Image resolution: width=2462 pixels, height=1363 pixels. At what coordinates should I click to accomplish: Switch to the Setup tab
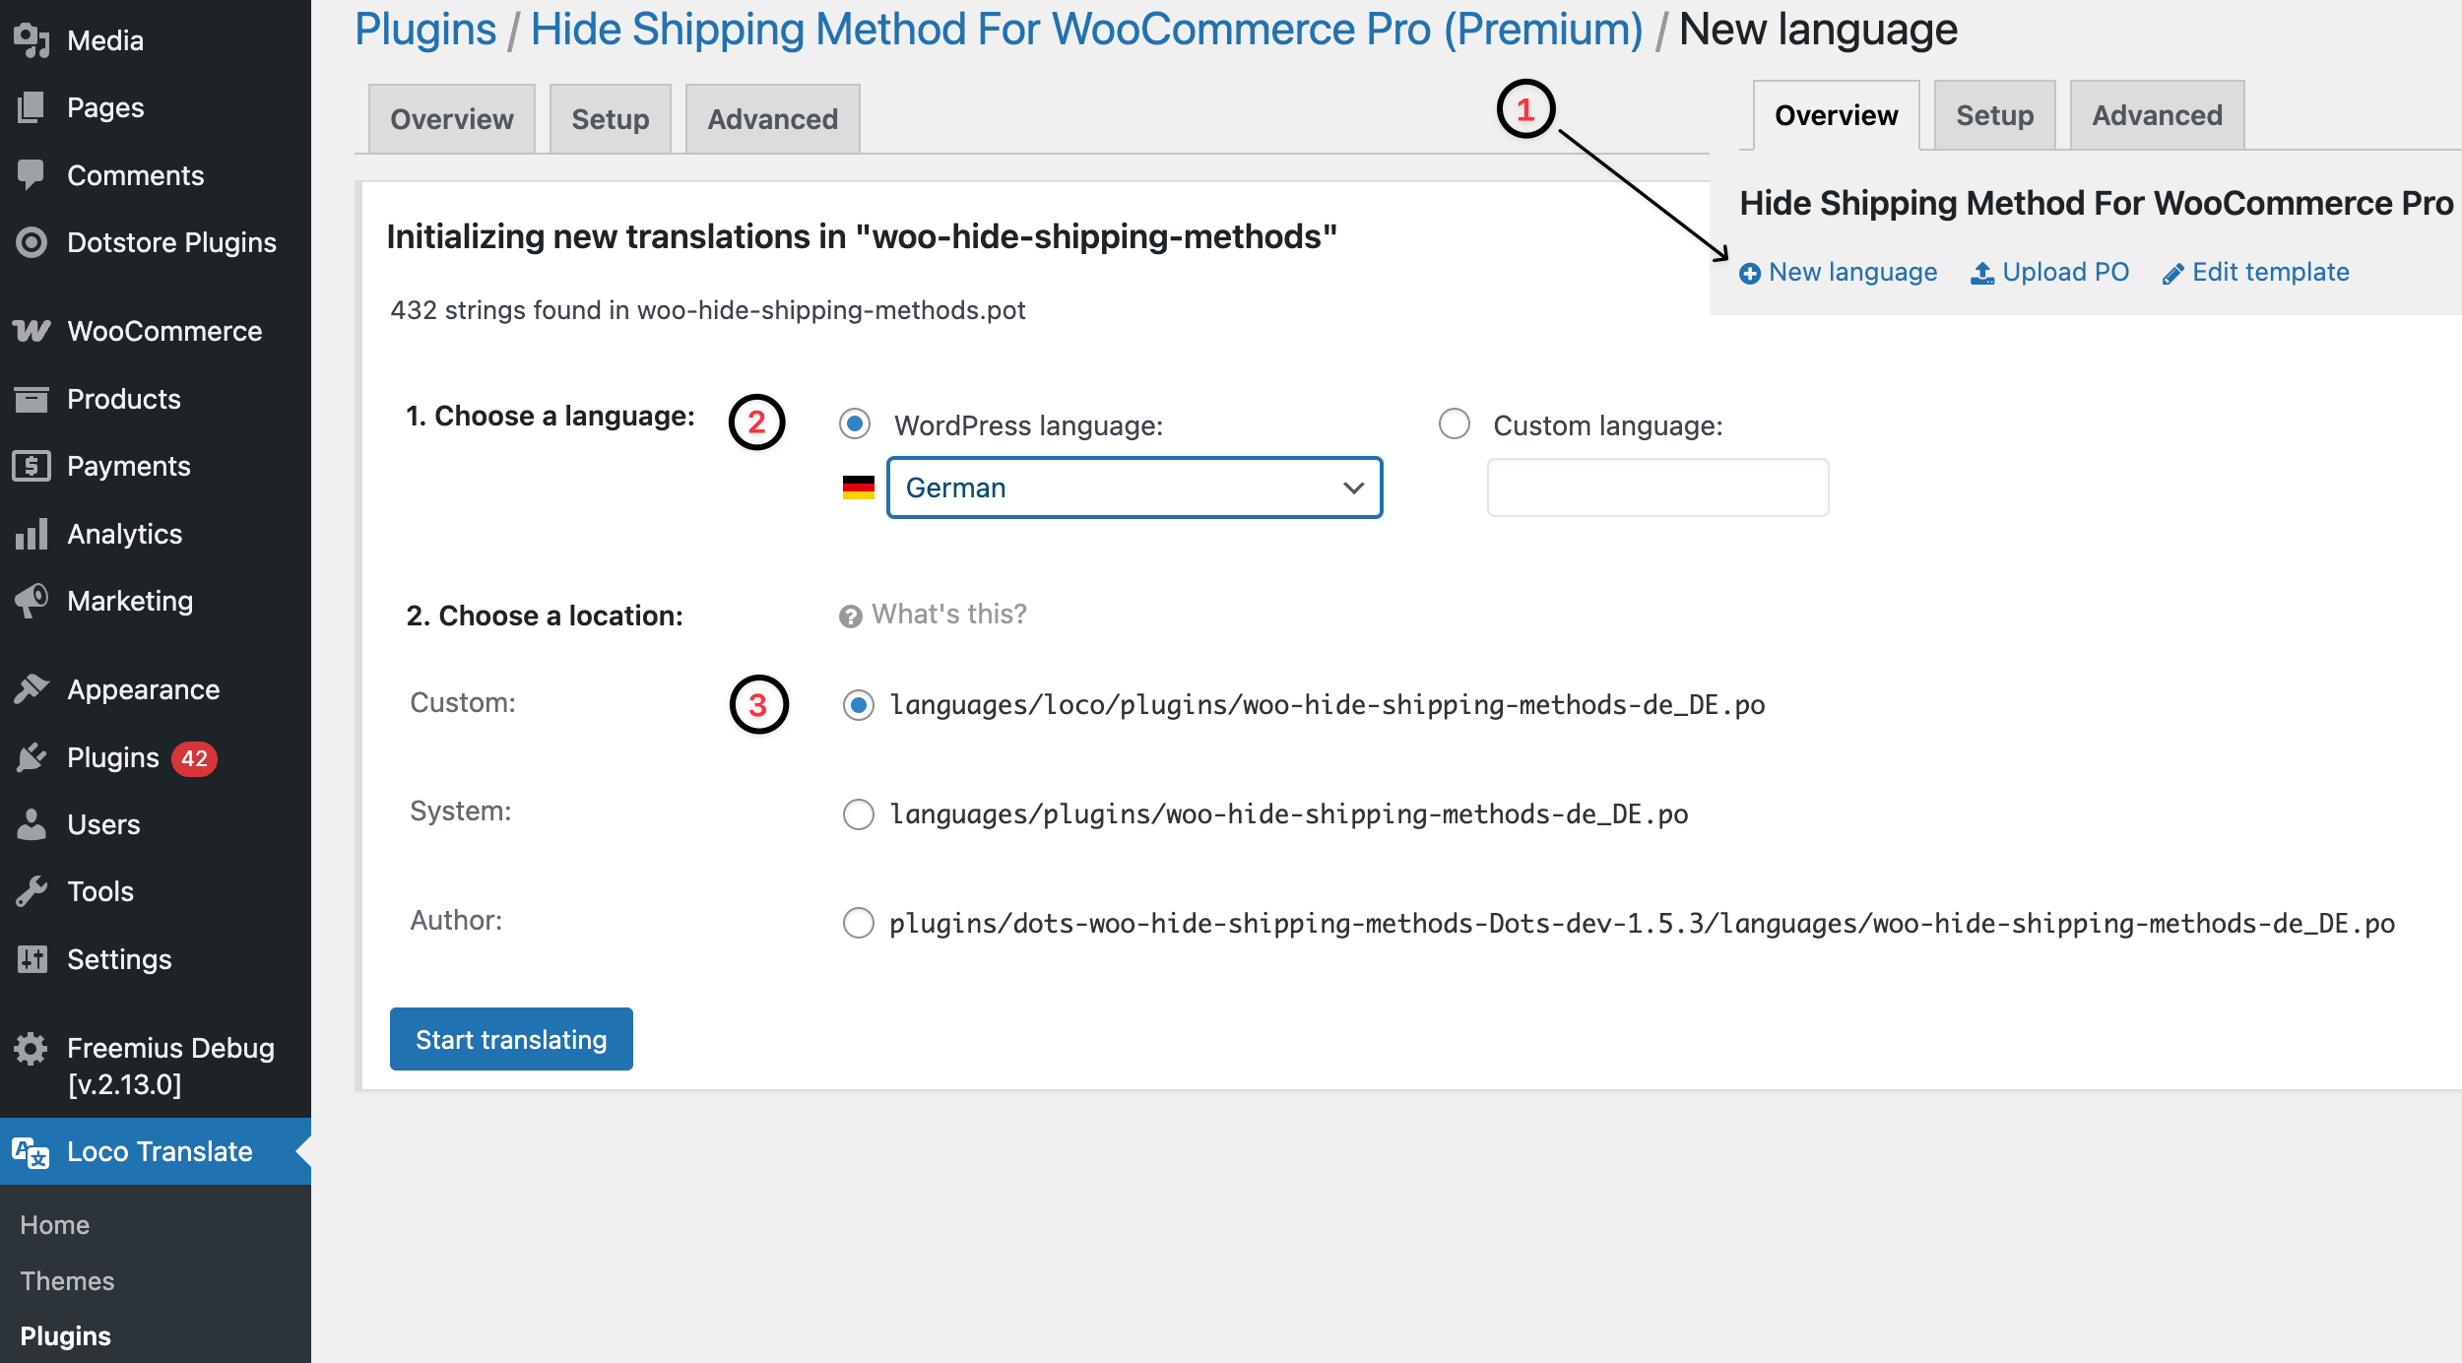[611, 118]
